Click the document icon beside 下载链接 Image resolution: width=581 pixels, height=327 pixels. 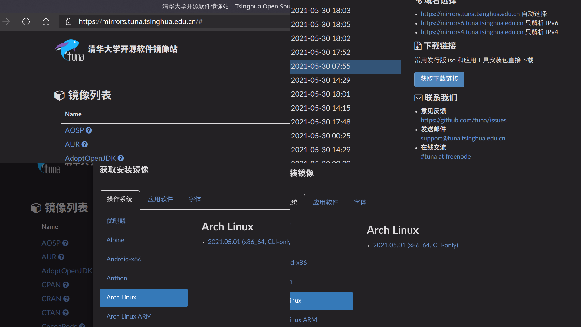point(418,46)
